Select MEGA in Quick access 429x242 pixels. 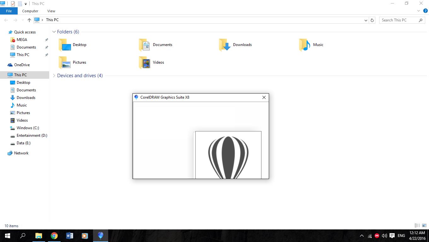22,40
